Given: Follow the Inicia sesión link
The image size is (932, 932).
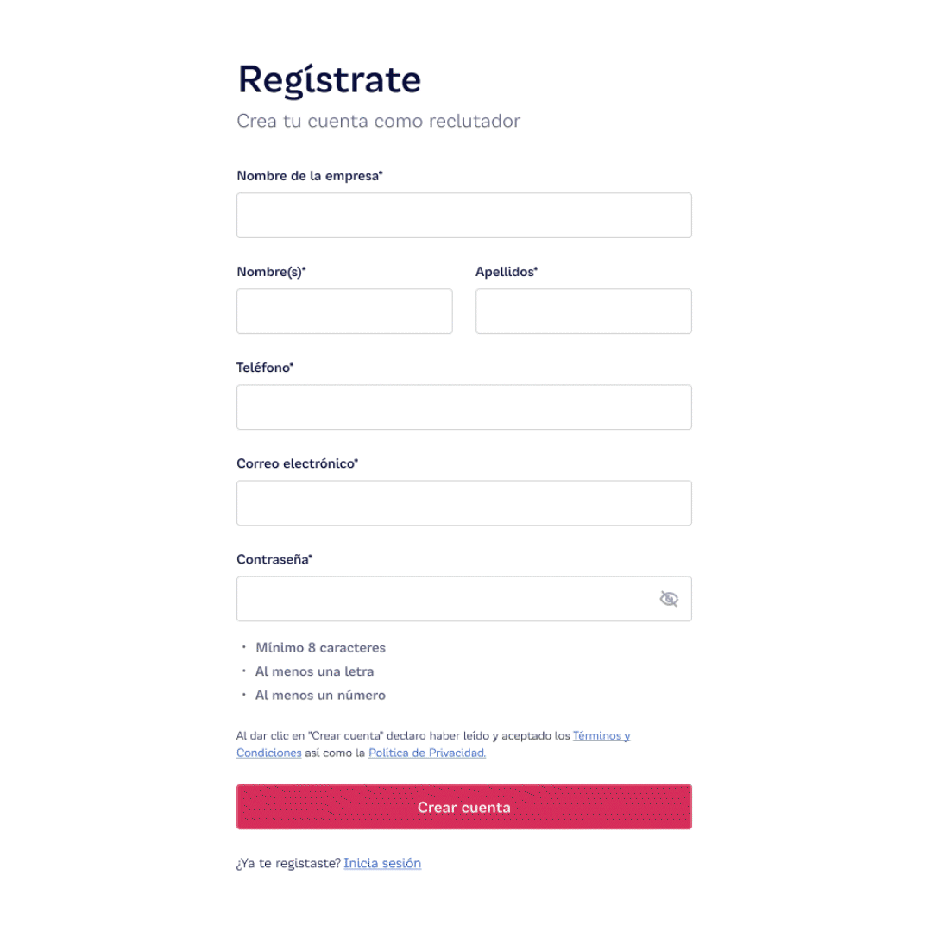Looking at the screenshot, I should [x=382, y=863].
